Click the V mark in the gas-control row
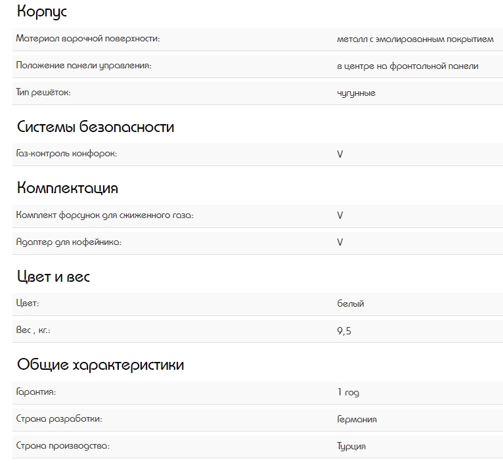Viewport: 503px width, 467px height. tap(340, 154)
